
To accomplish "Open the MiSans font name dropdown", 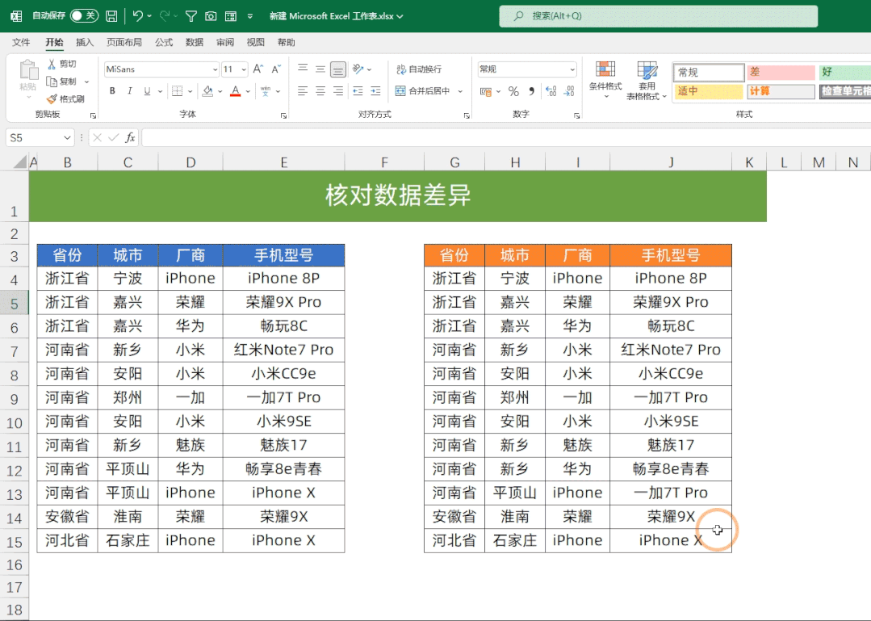I will point(215,69).
